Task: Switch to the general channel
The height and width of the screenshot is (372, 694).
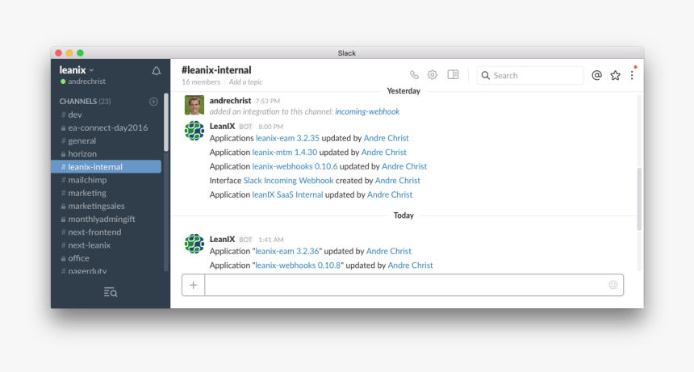Action: (82, 140)
